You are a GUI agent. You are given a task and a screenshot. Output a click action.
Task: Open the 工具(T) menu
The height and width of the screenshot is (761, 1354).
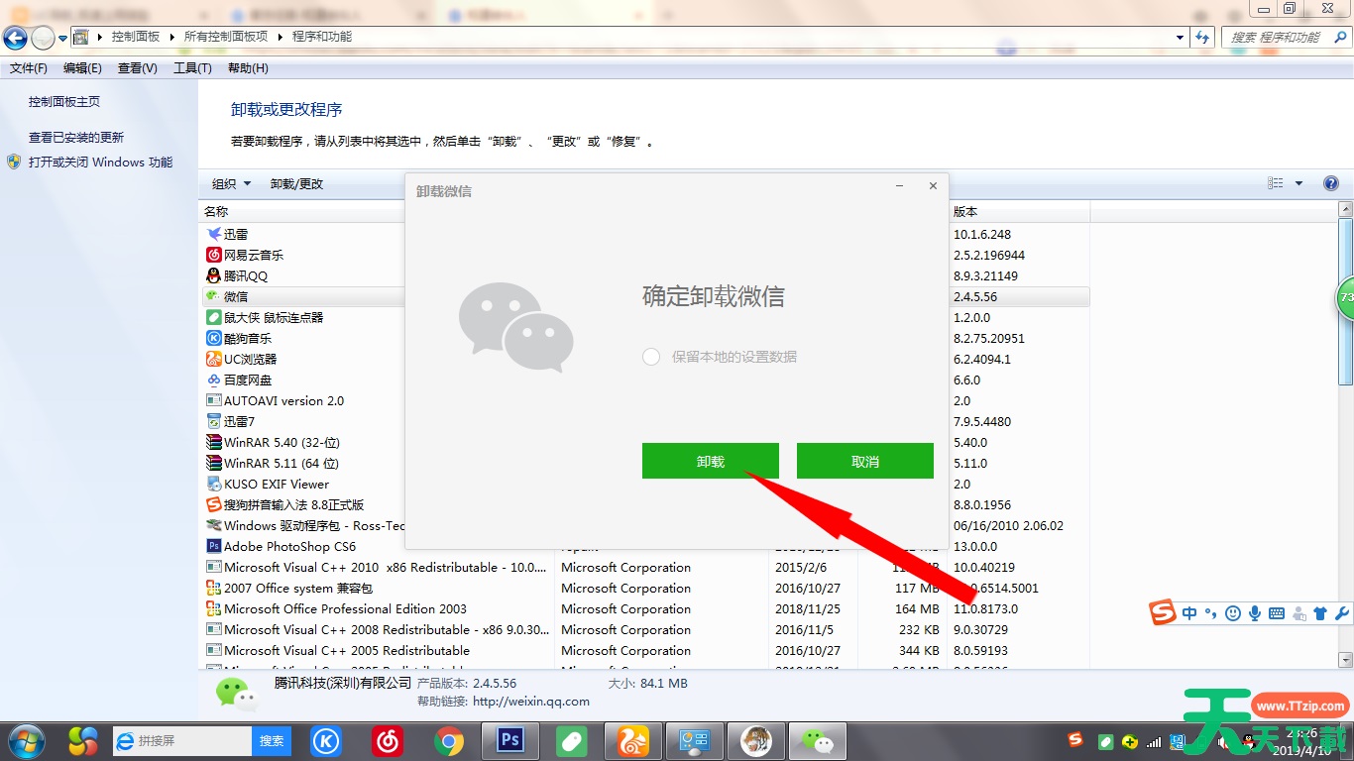(x=192, y=68)
